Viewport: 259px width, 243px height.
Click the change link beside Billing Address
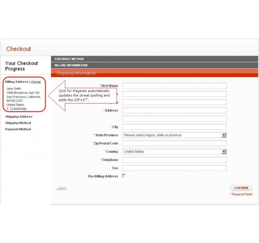[36, 82]
